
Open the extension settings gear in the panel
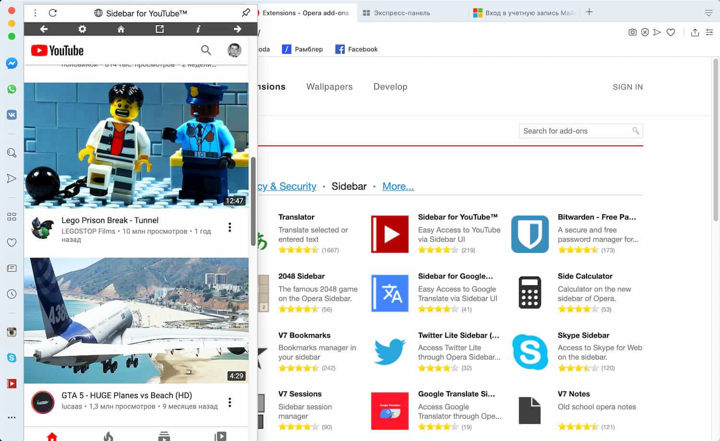coord(82,29)
